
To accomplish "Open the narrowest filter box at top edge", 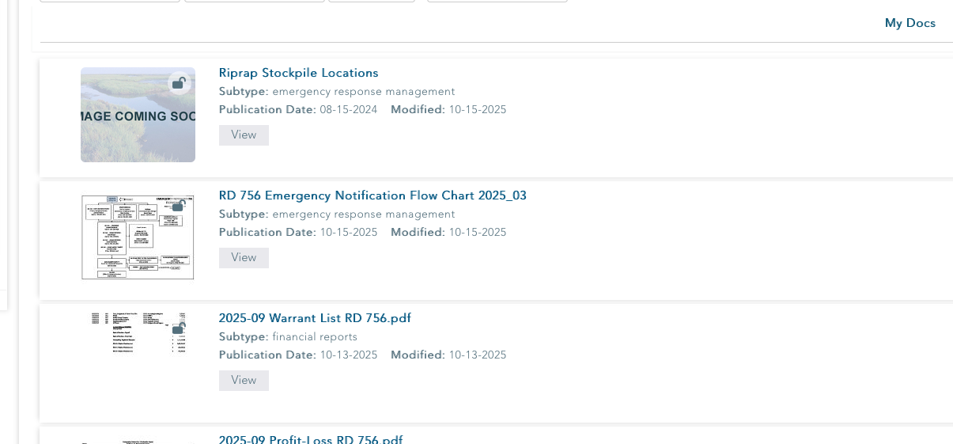I will [x=372, y=1].
